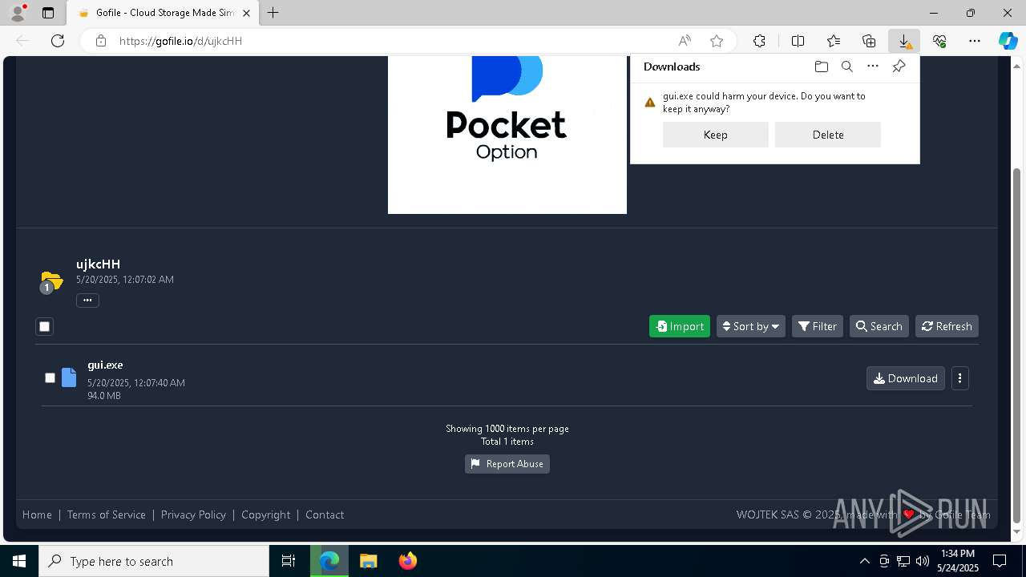Select the Gofile browser tab
This screenshot has width=1026, height=577.
tap(164, 13)
